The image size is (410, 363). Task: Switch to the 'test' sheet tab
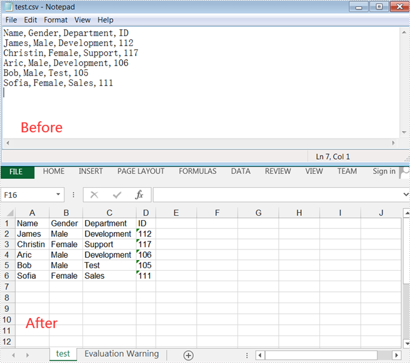[x=63, y=354]
